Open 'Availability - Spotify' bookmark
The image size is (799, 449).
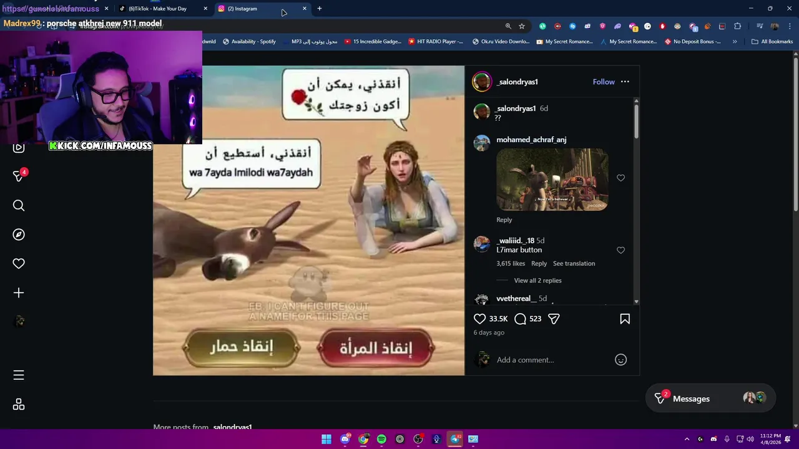point(248,42)
